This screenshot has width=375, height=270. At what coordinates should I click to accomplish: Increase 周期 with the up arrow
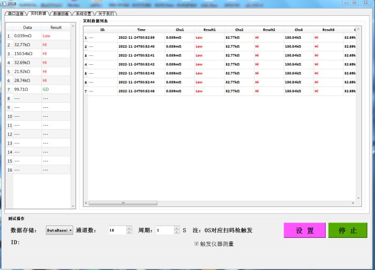point(177,228)
